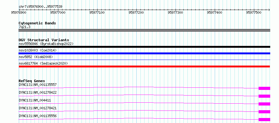The height and width of the screenshot is (123, 279).
Task: Select the nsv5556846 (ByrskaBishop2022) label
Action: (x=46, y=44)
